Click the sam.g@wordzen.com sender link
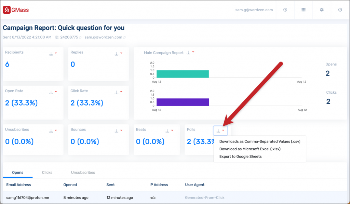The height and width of the screenshot is (204, 350). [103, 37]
